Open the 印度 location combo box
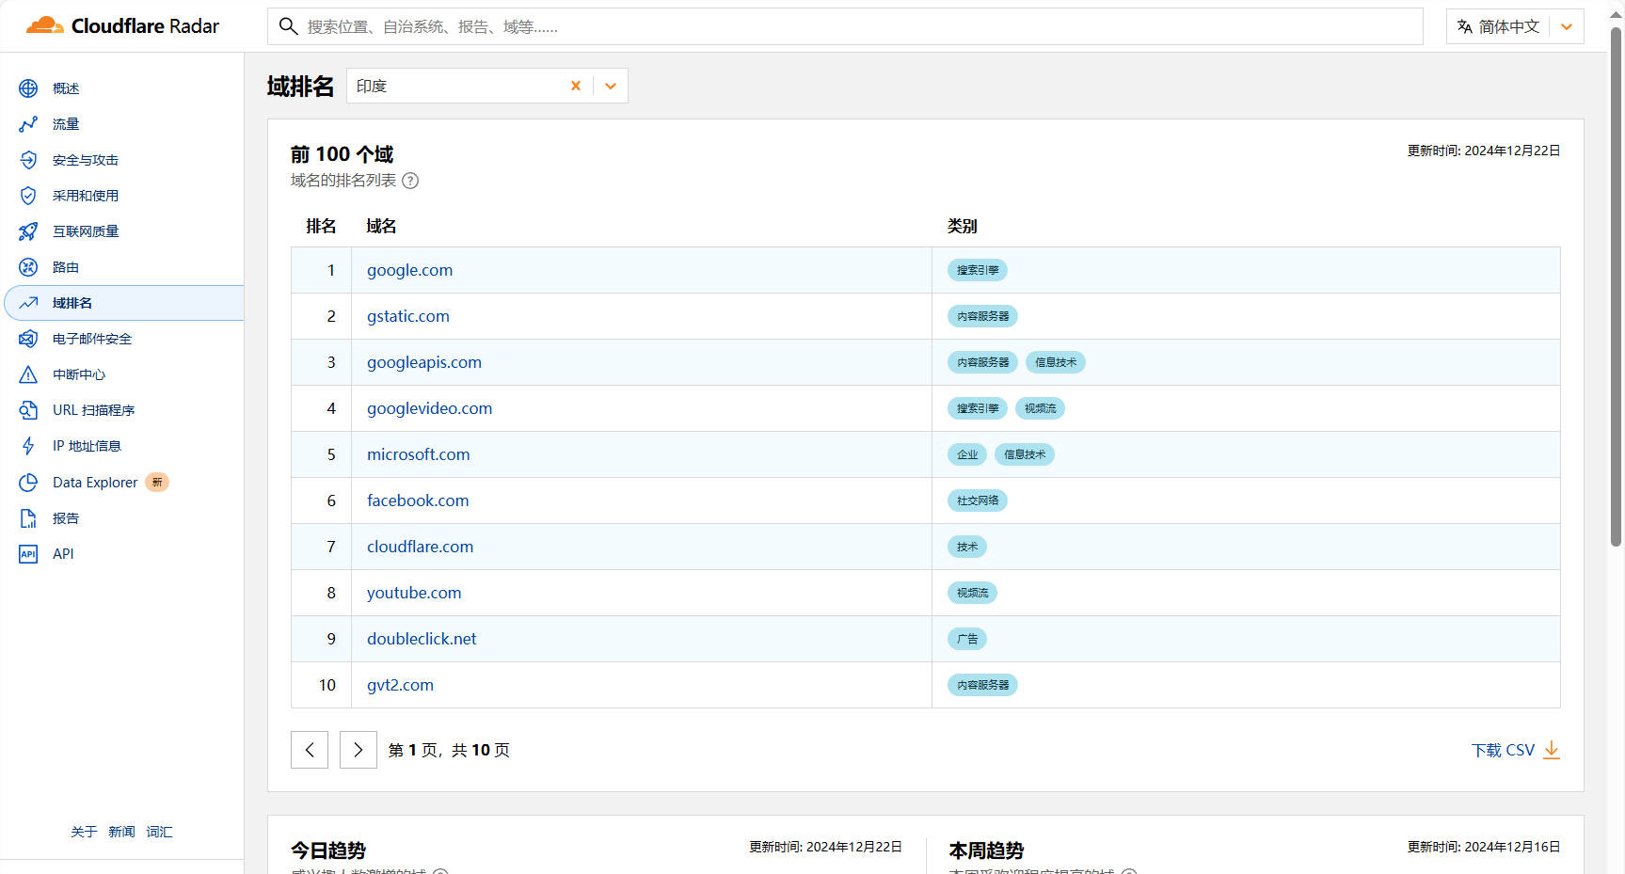This screenshot has width=1625, height=874. pyautogui.click(x=486, y=86)
